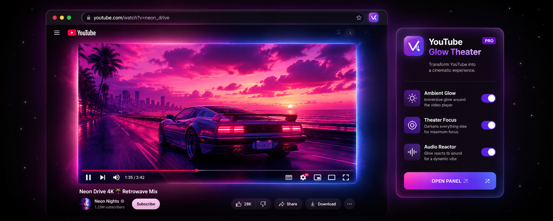The height and width of the screenshot is (221, 553).
Task: Open more actions ellipsis menu
Action: (349, 204)
